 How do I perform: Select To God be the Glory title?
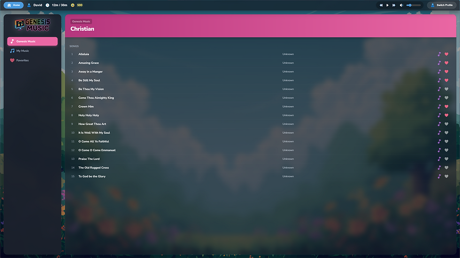pyautogui.click(x=92, y=177)
